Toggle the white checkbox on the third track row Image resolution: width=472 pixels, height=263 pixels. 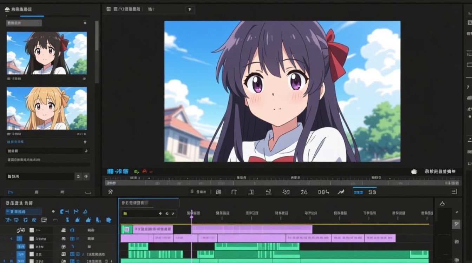[32, 247]
